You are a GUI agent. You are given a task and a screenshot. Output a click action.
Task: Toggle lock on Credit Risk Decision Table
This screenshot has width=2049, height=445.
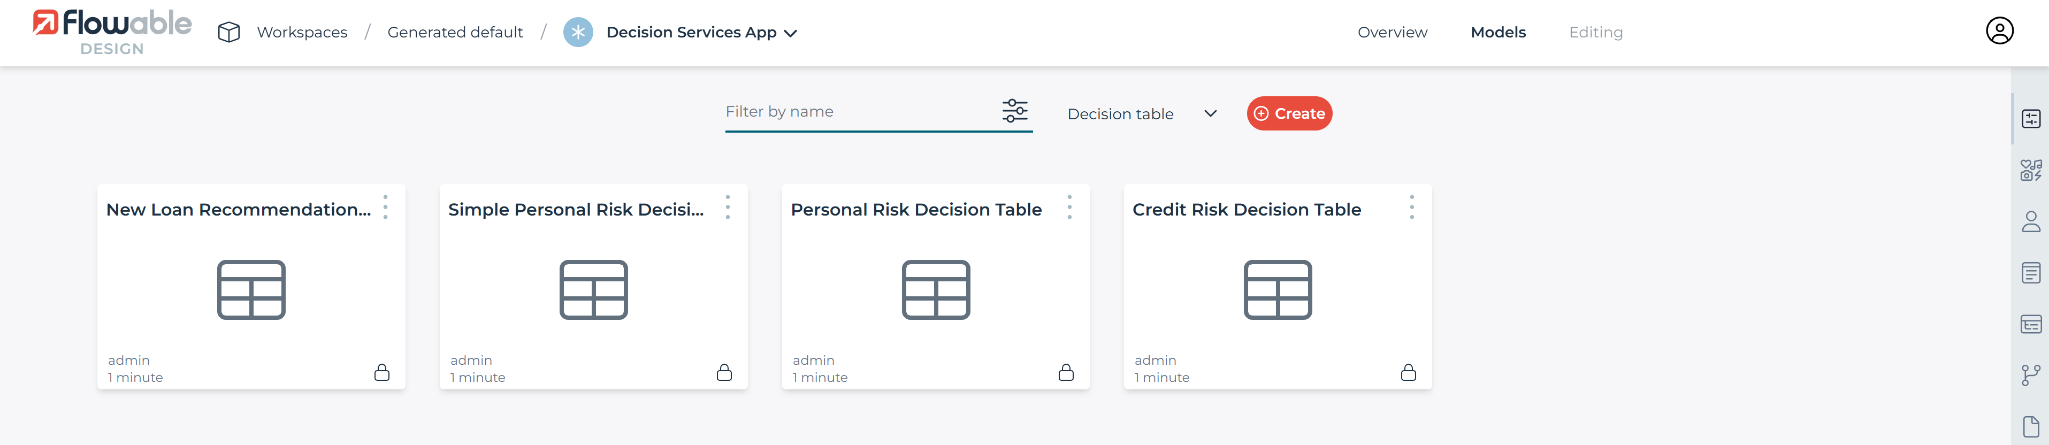(x=1408, y=372)
